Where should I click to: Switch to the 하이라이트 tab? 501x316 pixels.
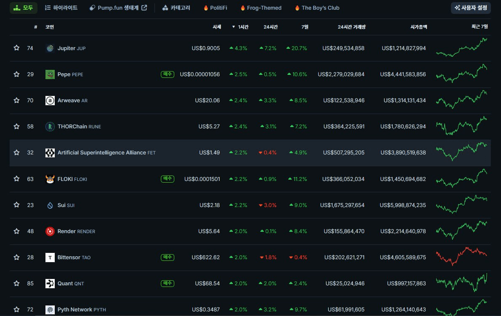pyautogui.click(x=61, y=8)
